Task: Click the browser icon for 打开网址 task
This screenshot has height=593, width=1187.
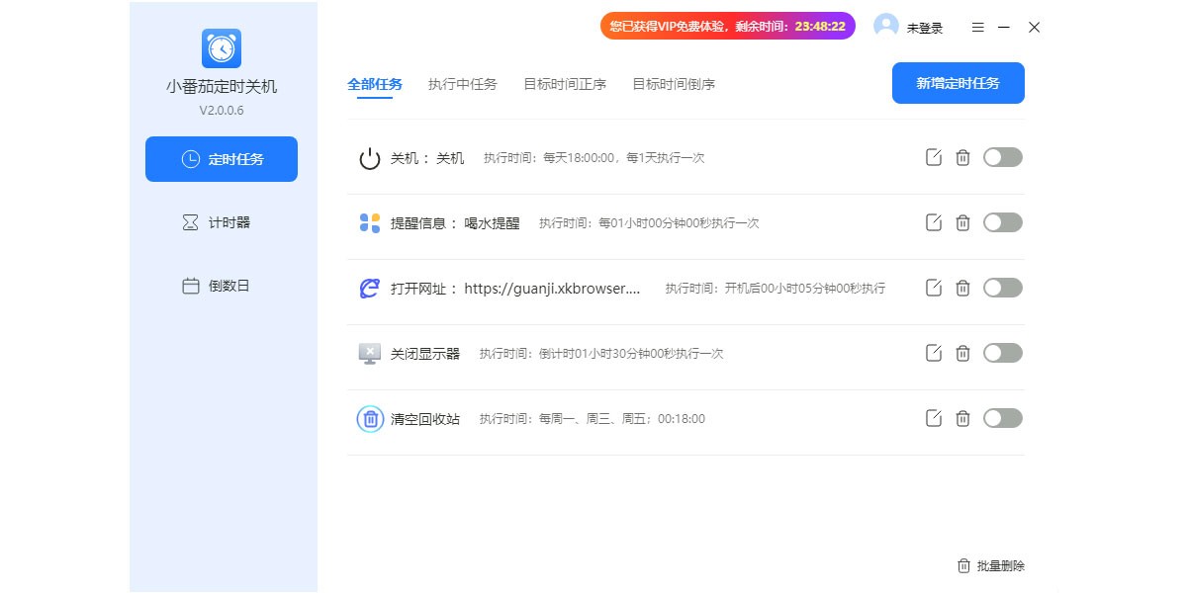Action: tap(369, 288)
